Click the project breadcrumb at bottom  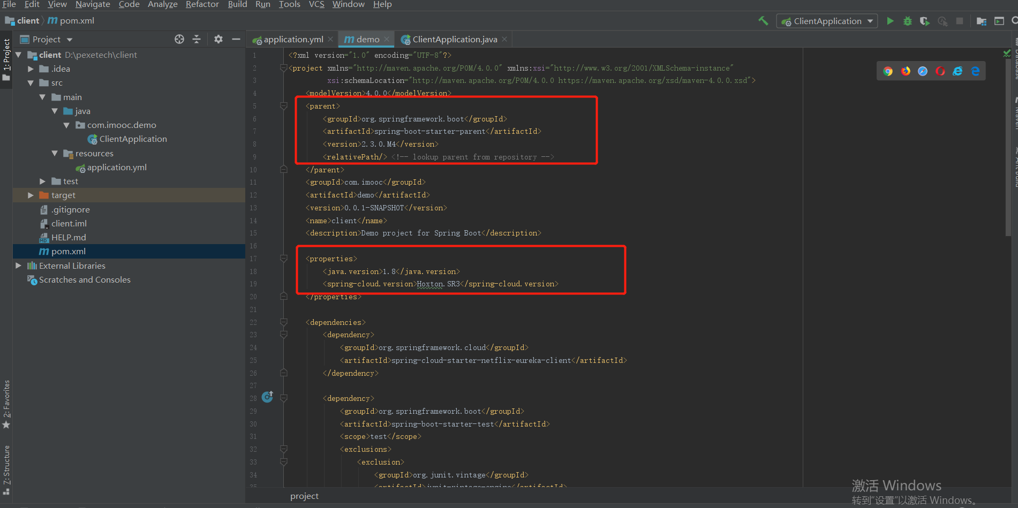coord(304,496)
